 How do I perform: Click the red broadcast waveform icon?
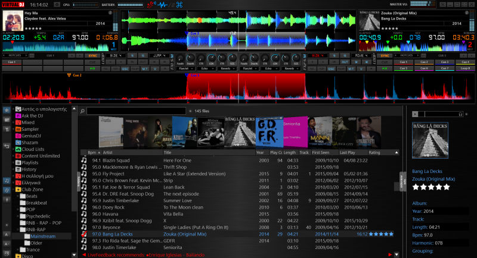click(x=151, y=5)
